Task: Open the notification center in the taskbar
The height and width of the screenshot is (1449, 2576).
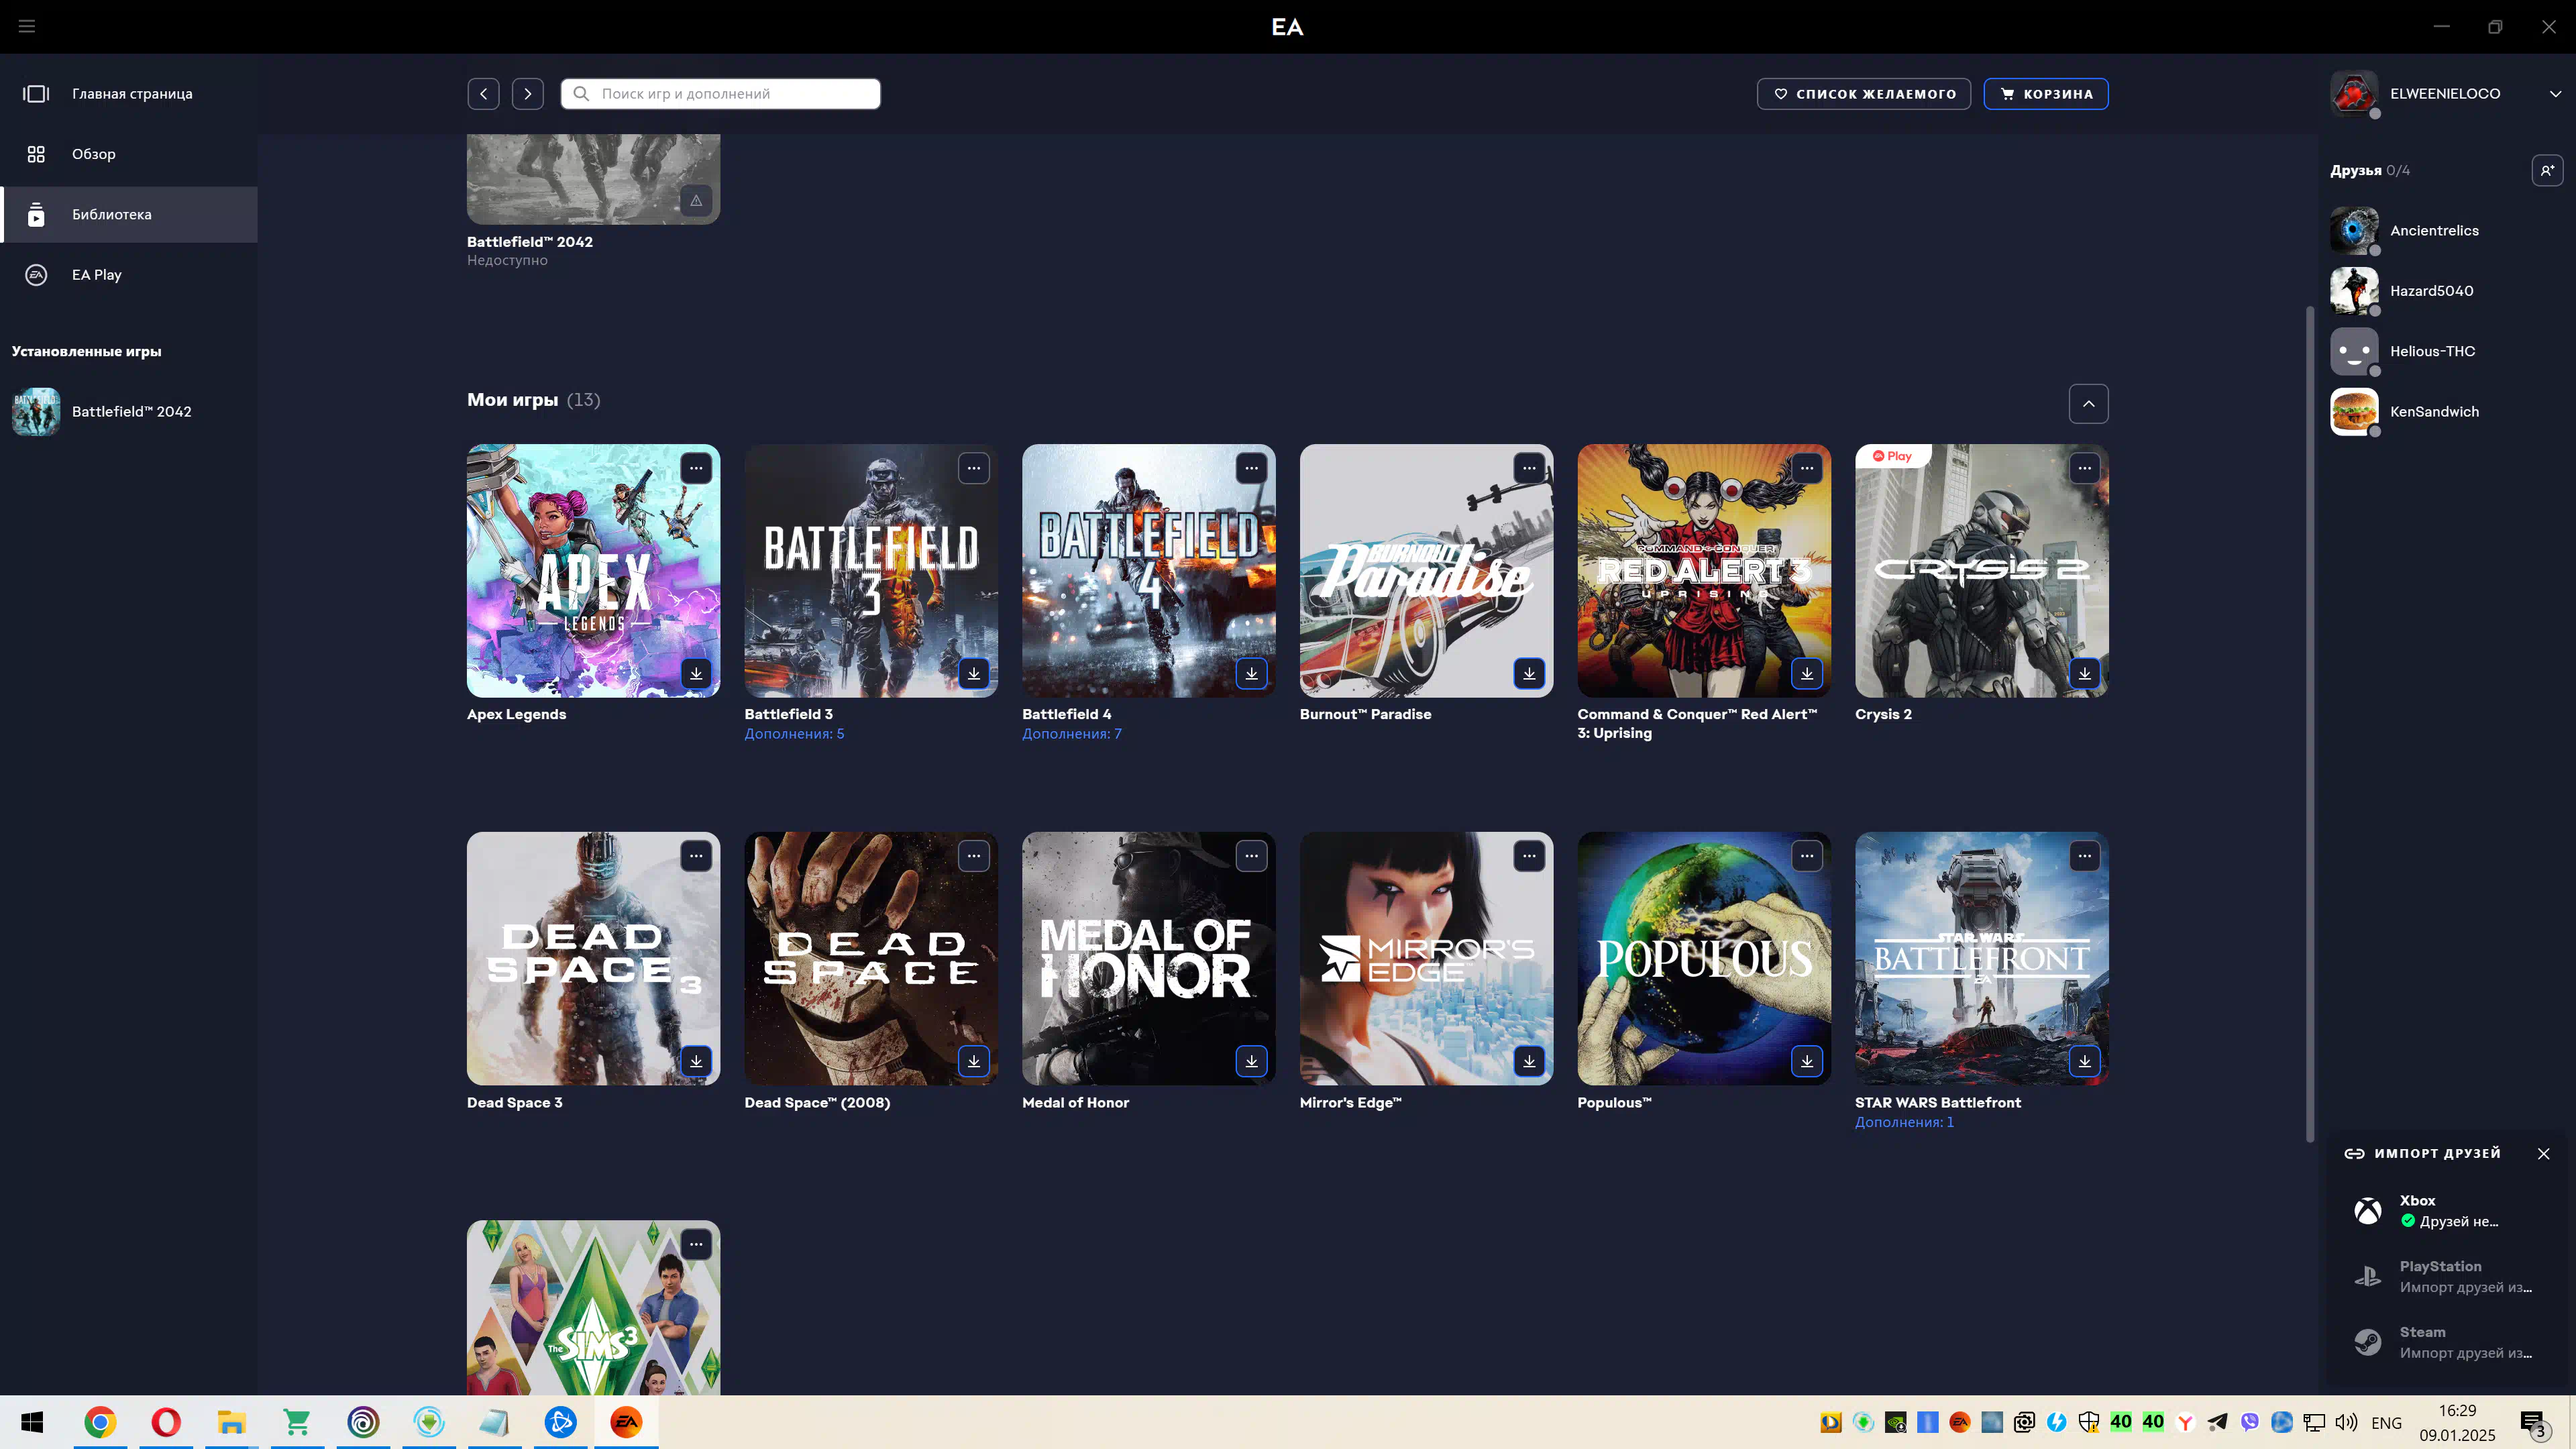Action: pos(2533,1424)
